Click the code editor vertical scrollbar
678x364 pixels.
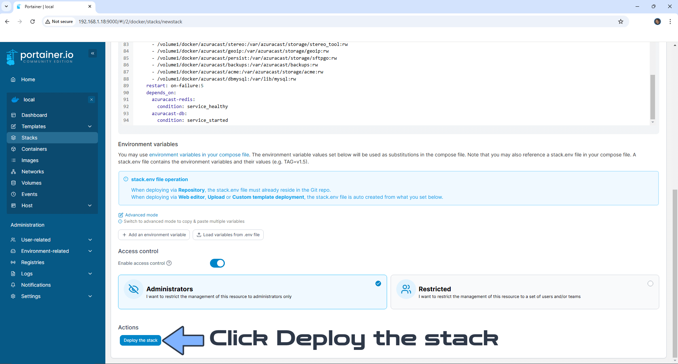[653, 97]
